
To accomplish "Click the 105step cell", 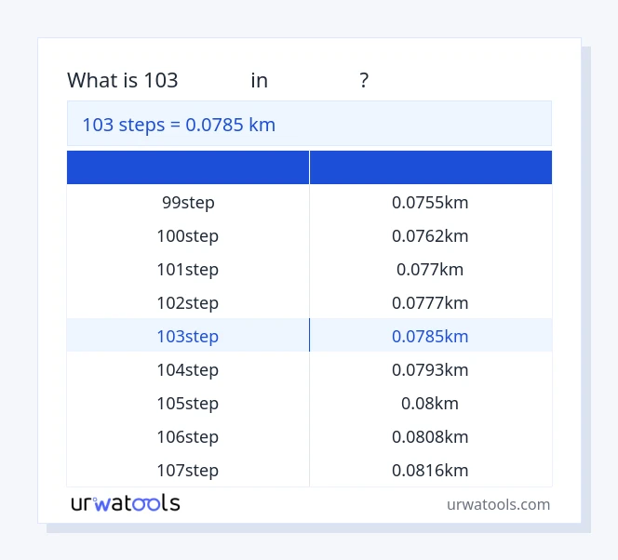I will 188,403.
